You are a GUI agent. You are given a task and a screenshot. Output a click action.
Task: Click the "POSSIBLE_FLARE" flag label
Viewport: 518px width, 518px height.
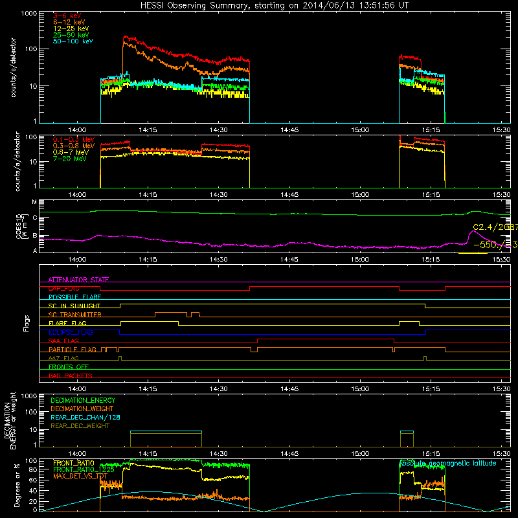pos(74,297)
